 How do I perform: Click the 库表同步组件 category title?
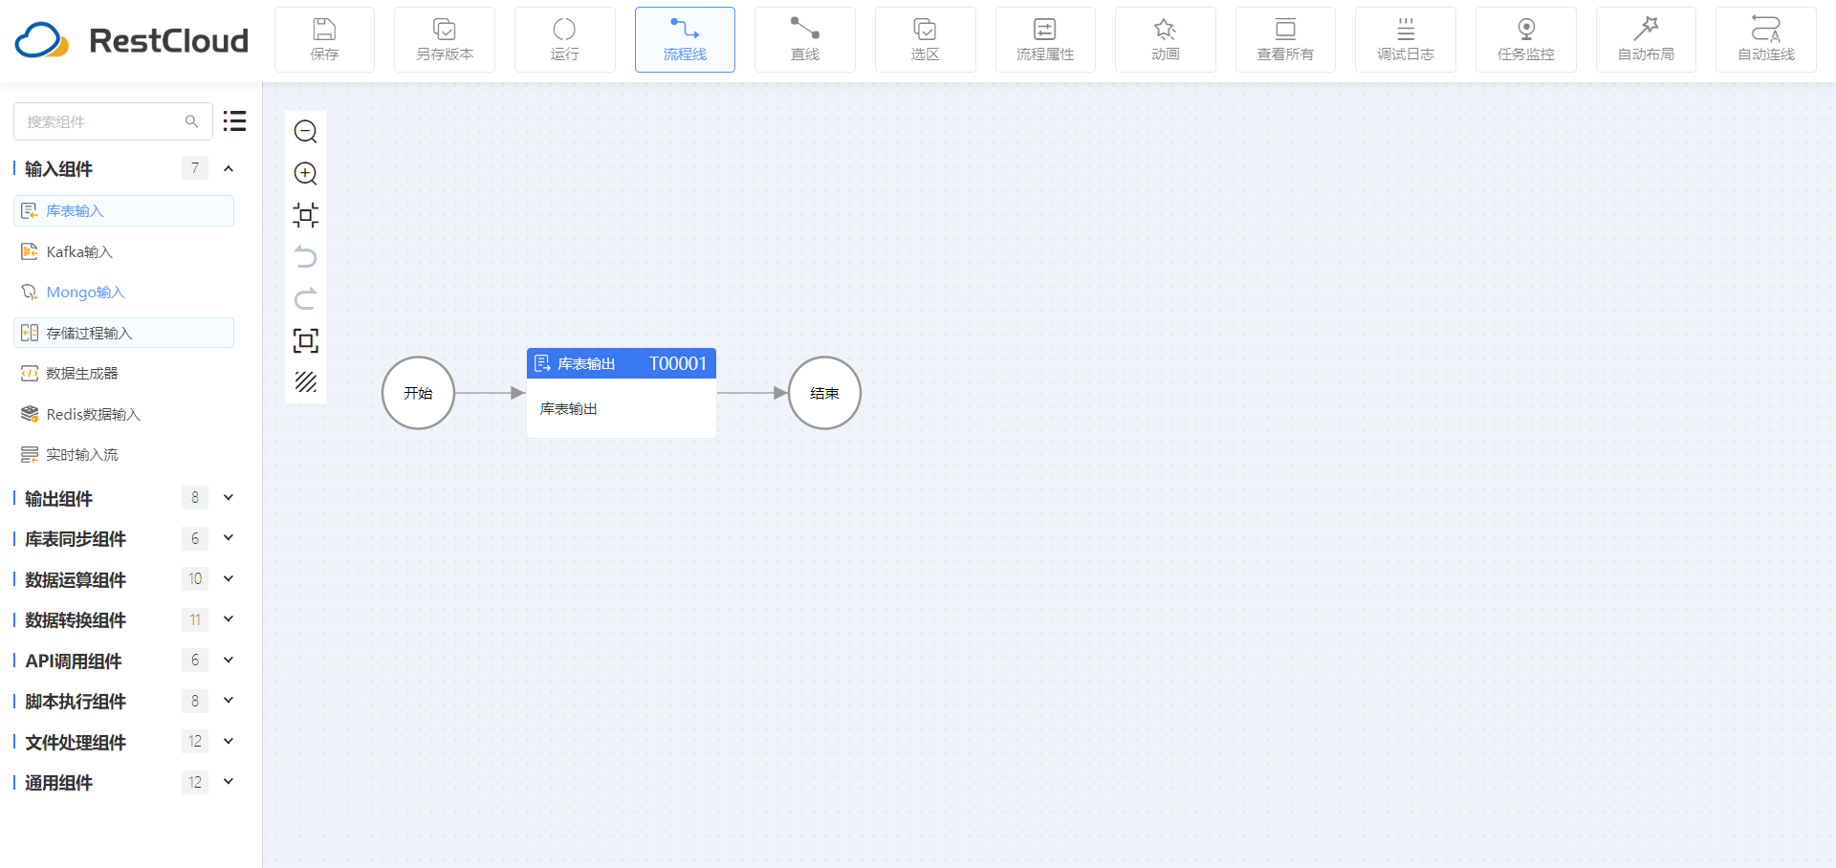point(76,539)
